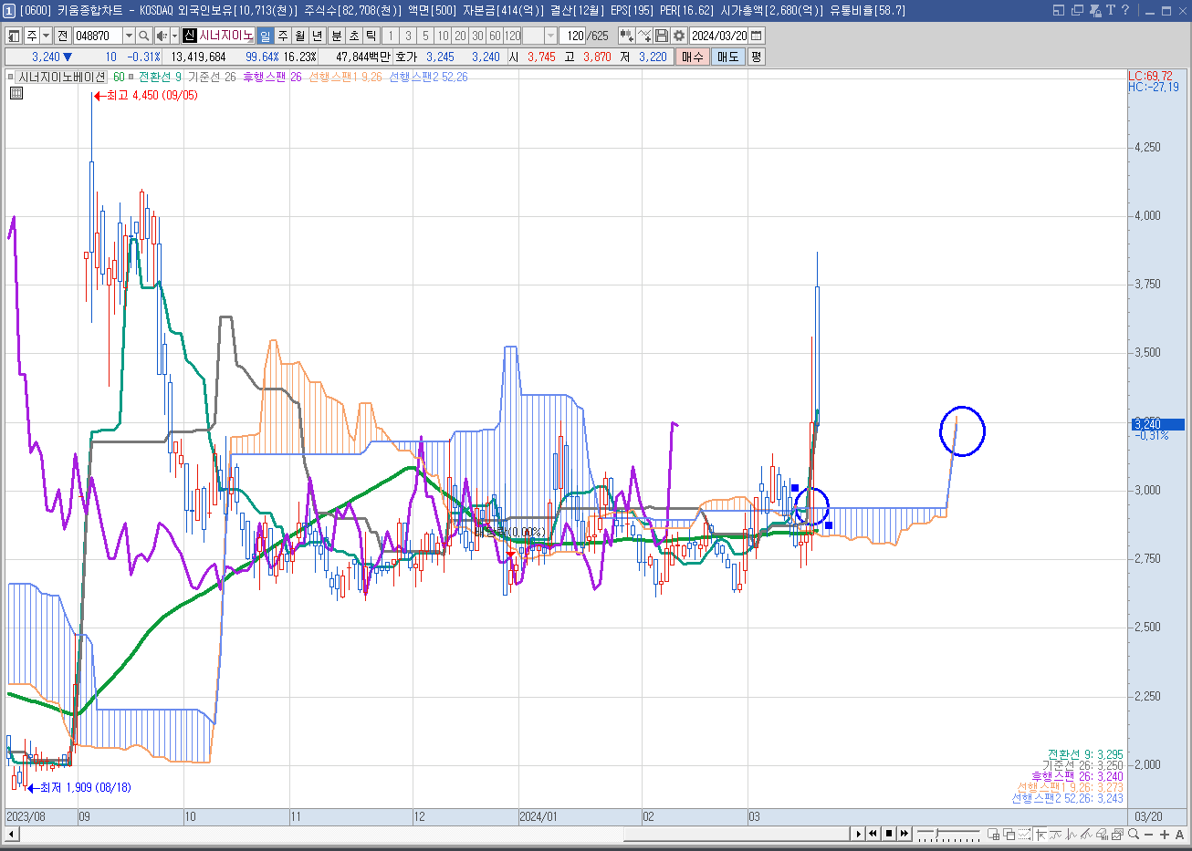Open the dropdown arrow beside the speaker icon

coord(174,36)
